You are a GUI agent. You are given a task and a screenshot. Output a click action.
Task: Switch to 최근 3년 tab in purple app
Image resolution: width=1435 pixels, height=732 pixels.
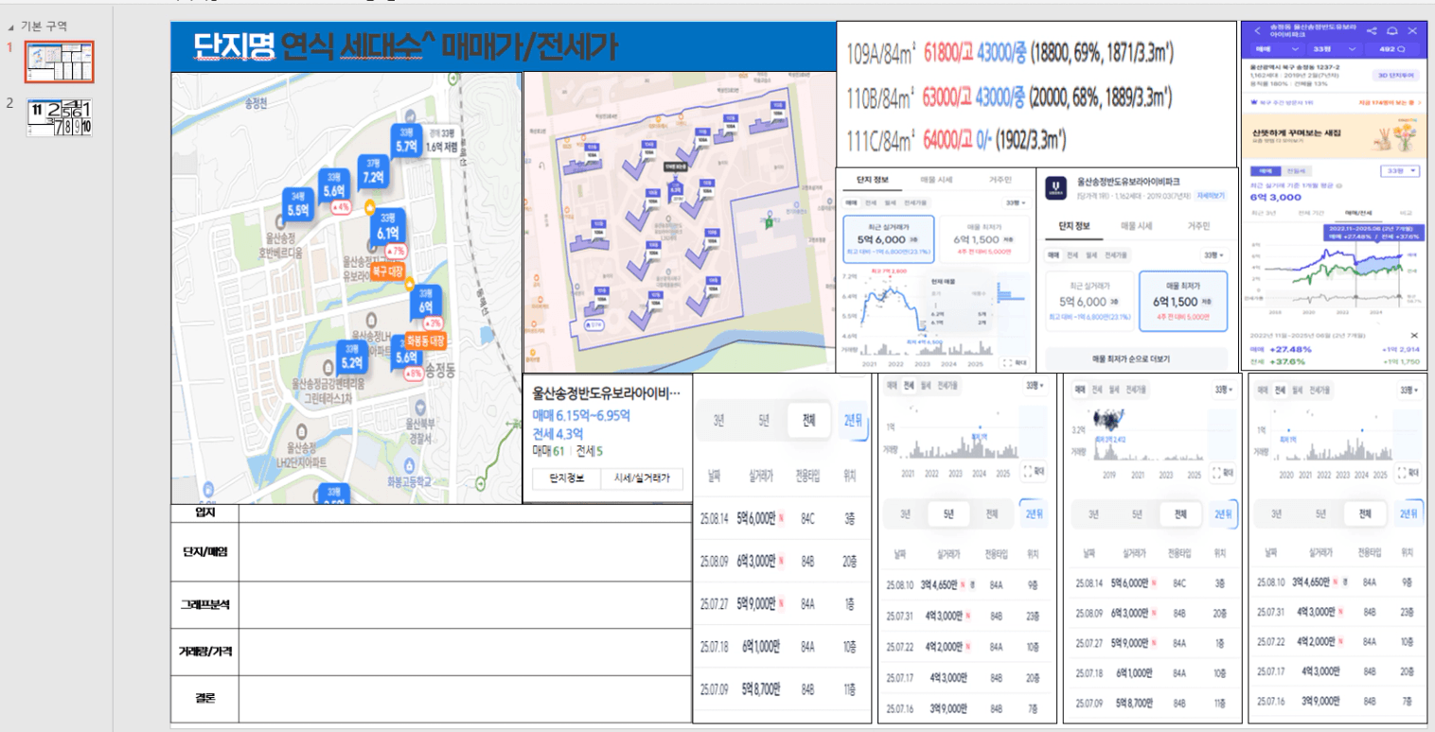(x=1264, y=213)
